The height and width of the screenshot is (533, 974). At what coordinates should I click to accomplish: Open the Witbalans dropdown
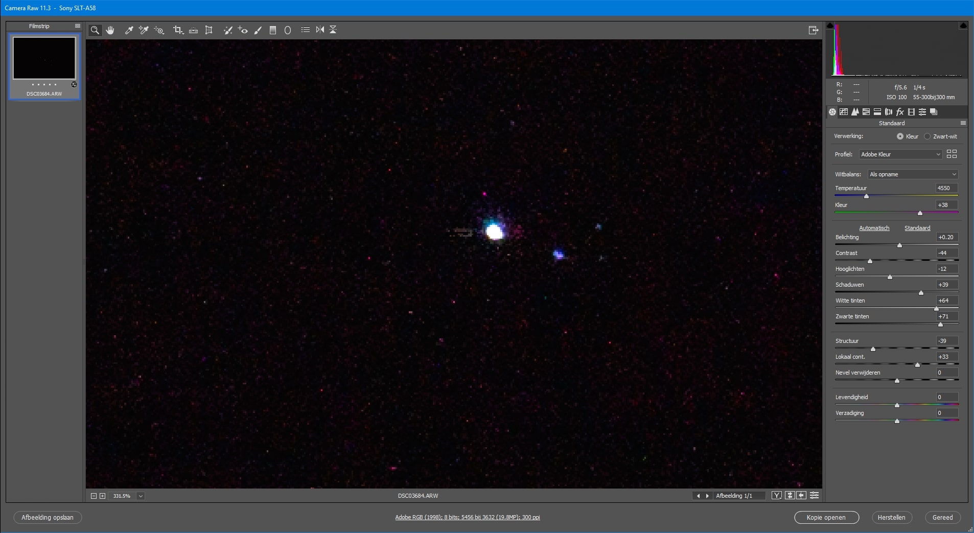pyautogui.click(x=913, y=174)
